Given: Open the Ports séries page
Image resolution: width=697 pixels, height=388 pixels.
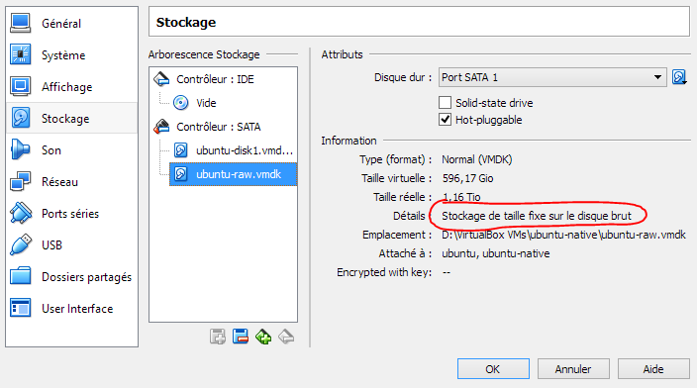Looking at the screenshot, I should pos(70,214).
